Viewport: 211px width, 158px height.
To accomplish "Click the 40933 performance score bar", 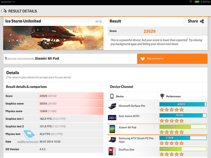I will pos(183,104).
